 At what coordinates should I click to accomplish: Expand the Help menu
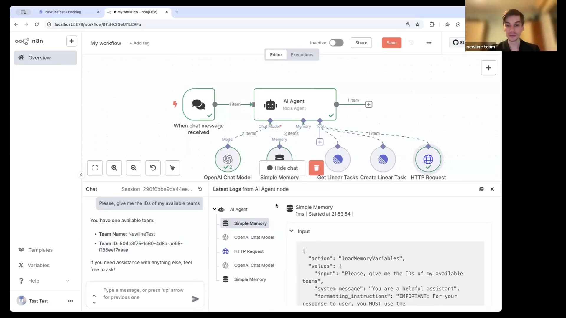44,281
